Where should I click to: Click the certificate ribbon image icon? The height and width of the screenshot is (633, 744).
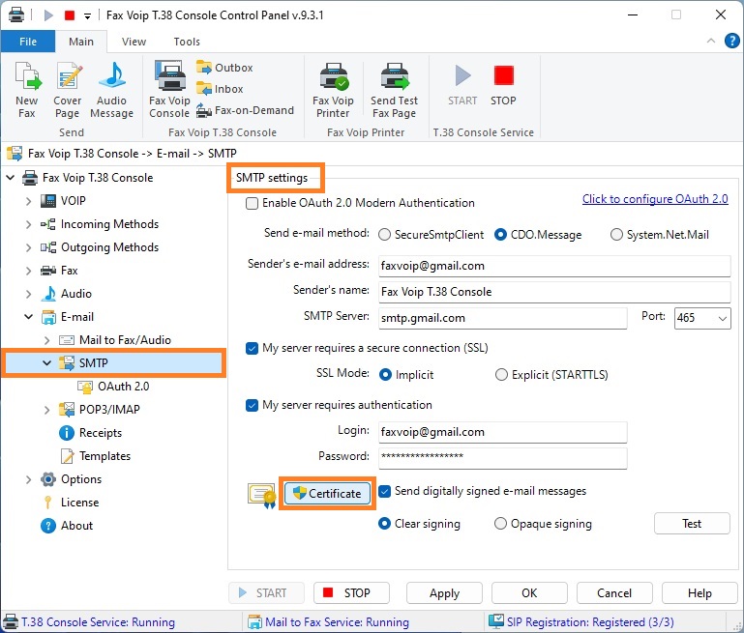[261, 496]
